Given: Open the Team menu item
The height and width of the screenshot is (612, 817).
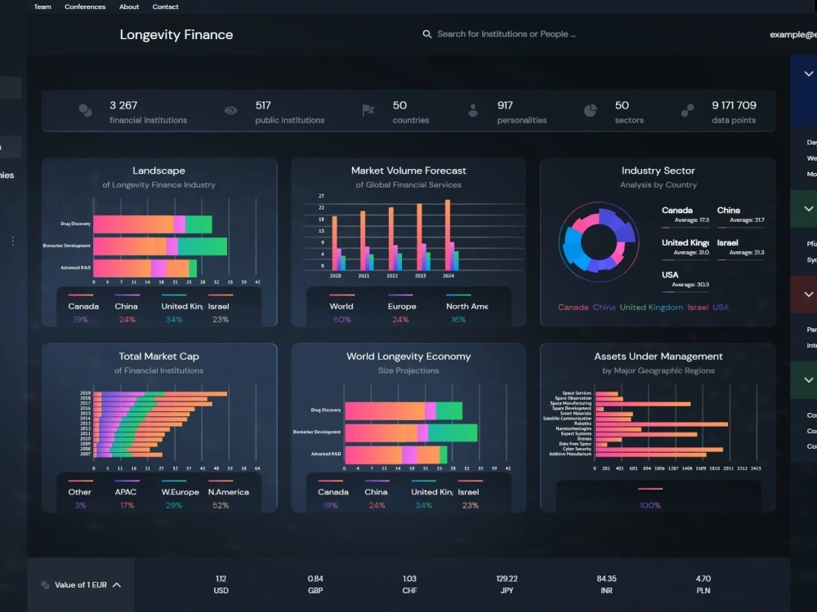Looking at the screenshot, I should pyautogui.click(x=42, y=7).
